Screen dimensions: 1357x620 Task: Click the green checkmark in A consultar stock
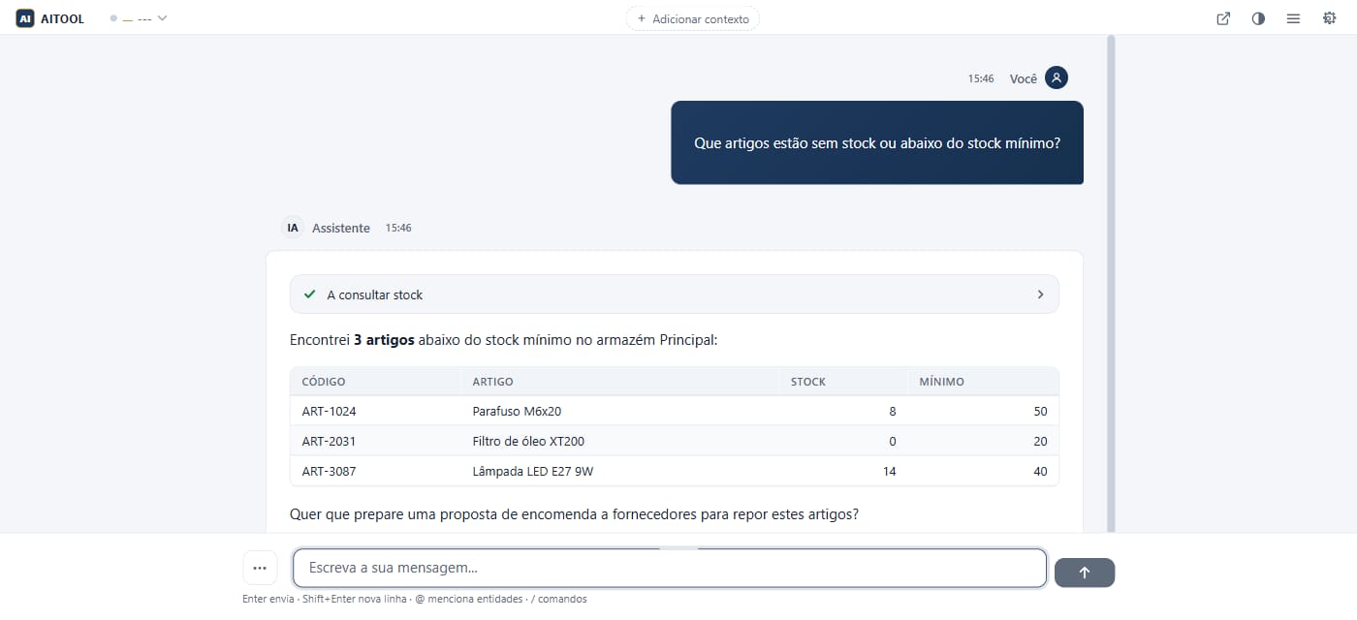(x=309, y=294)
